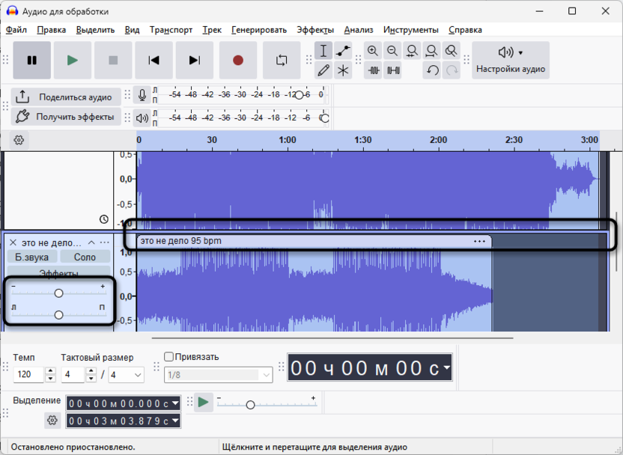Click the Поделиться аудио button
The height and width of the screenshot is (455, 623).
(66, 97)
